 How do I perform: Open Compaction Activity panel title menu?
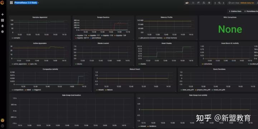point(51,69)
